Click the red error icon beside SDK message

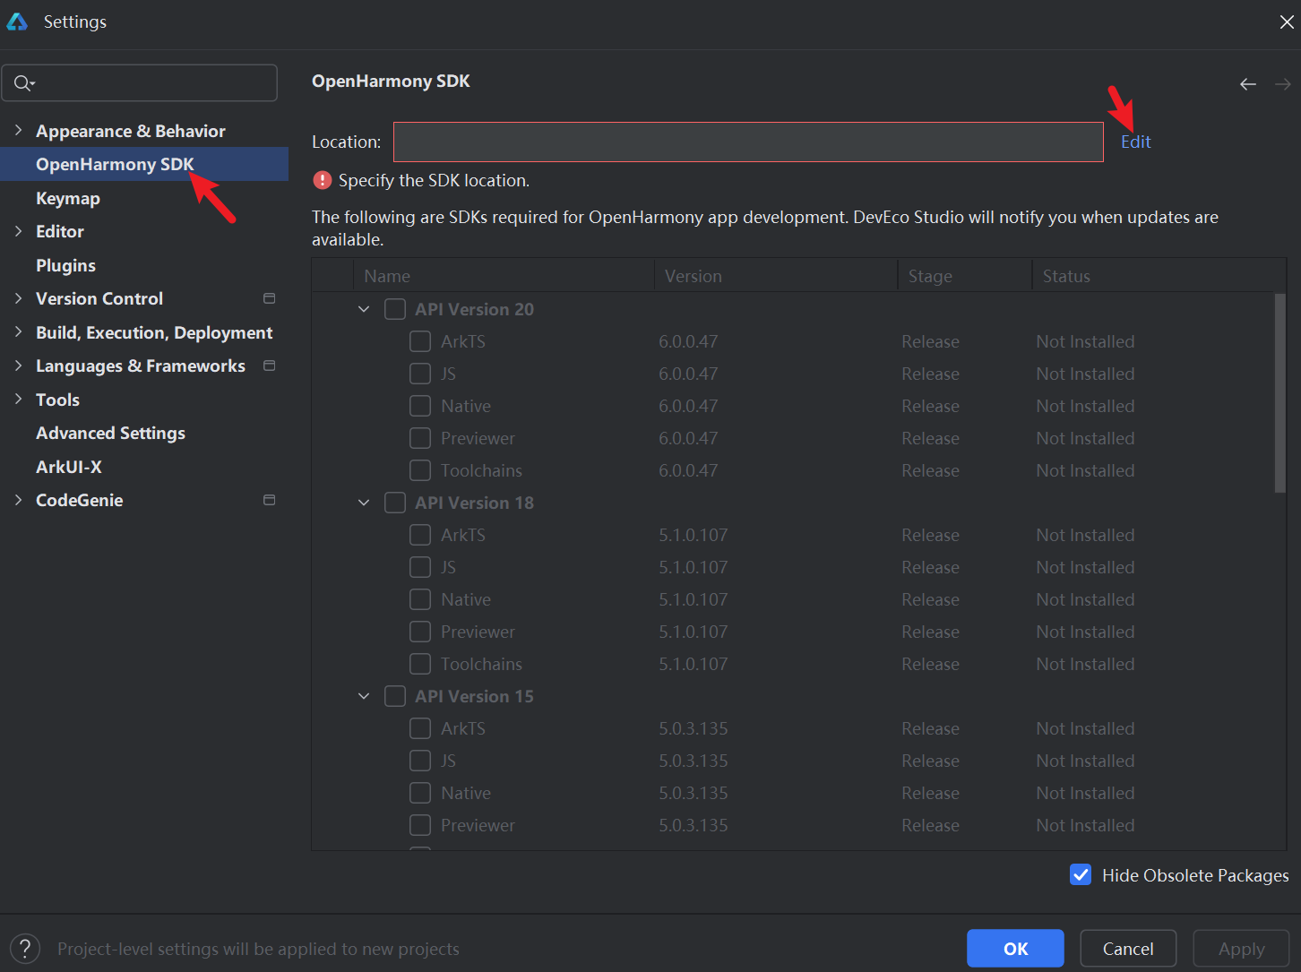point(322,180)
